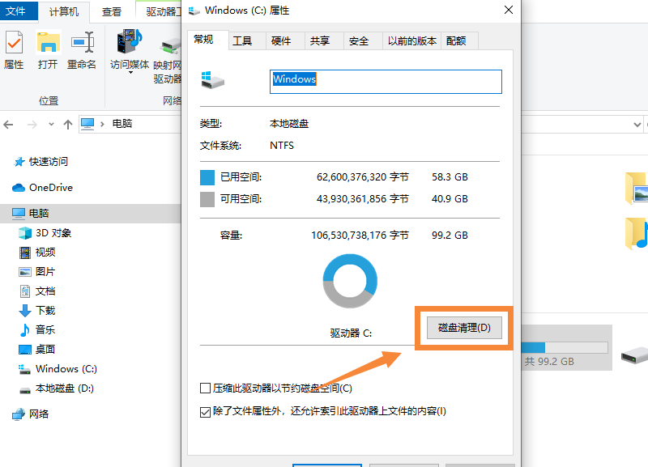648x467 pixels.
Task: Open the 打开 (Open) ribbon icon
Action: click(x=49, y=50)
